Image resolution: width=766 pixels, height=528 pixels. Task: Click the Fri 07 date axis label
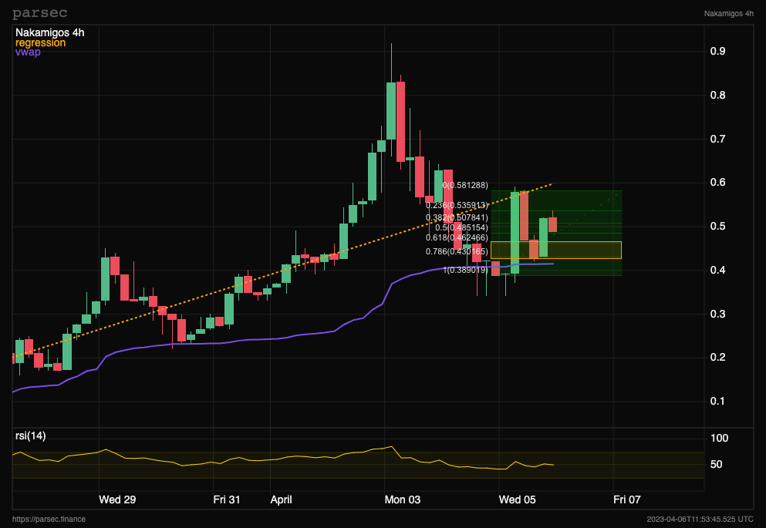coord(627,499)
